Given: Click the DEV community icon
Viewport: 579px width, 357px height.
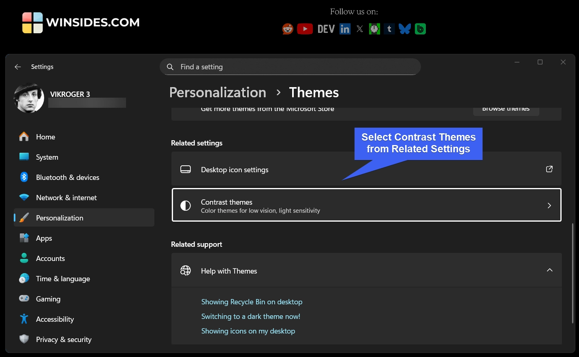Looking at the screenshot, I should 326,28.
